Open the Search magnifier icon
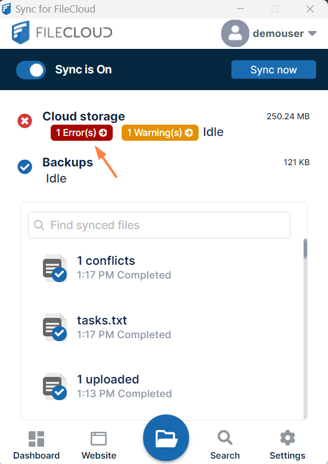328x464 pixels. 225,438
